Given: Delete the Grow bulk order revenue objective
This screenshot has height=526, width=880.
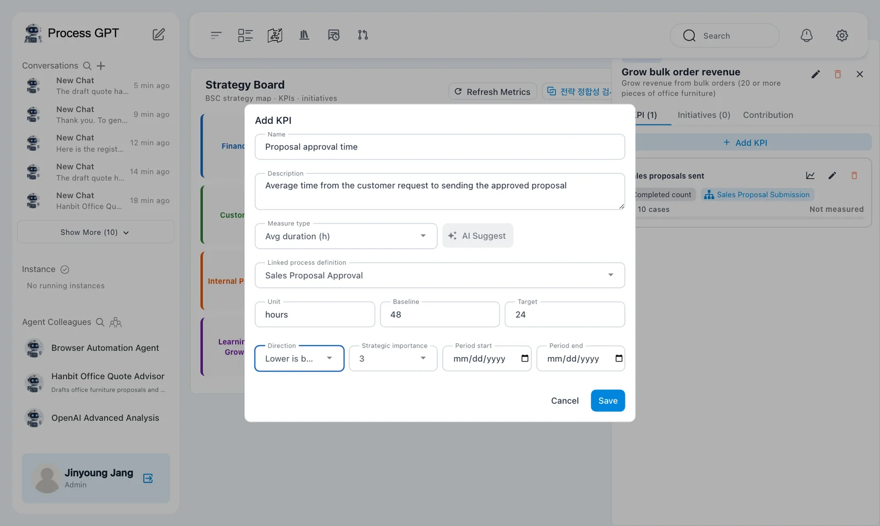Looking at the screenshot, I should pyautogui.click(x=838, y=74).
